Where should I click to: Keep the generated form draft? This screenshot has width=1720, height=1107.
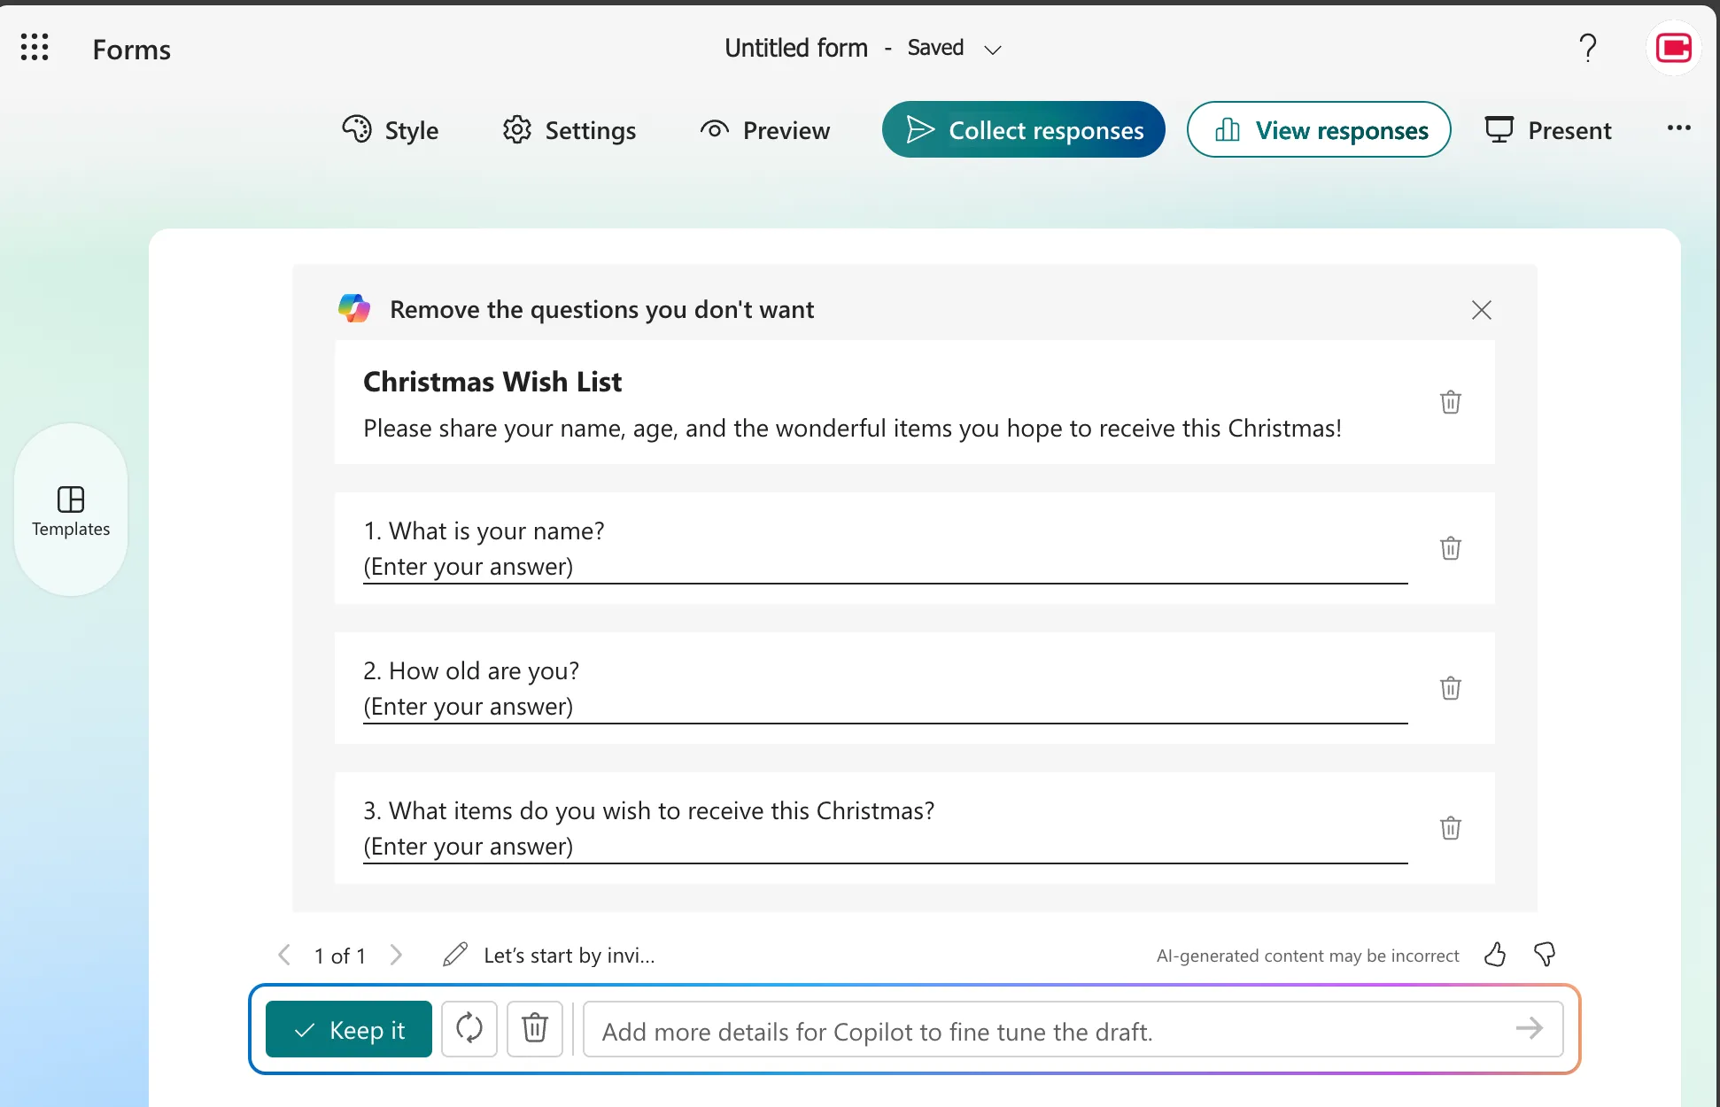[348, 1029]
